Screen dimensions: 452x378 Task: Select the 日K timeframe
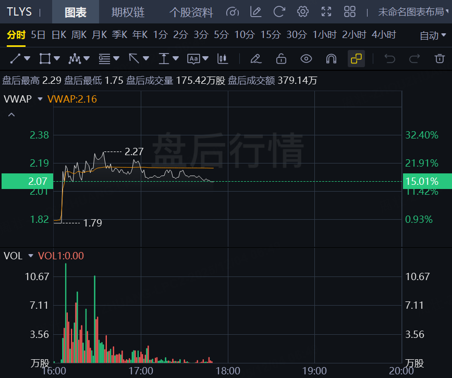(59, 35)
